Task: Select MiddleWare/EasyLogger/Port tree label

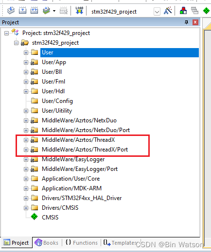Action: [80, 169]
